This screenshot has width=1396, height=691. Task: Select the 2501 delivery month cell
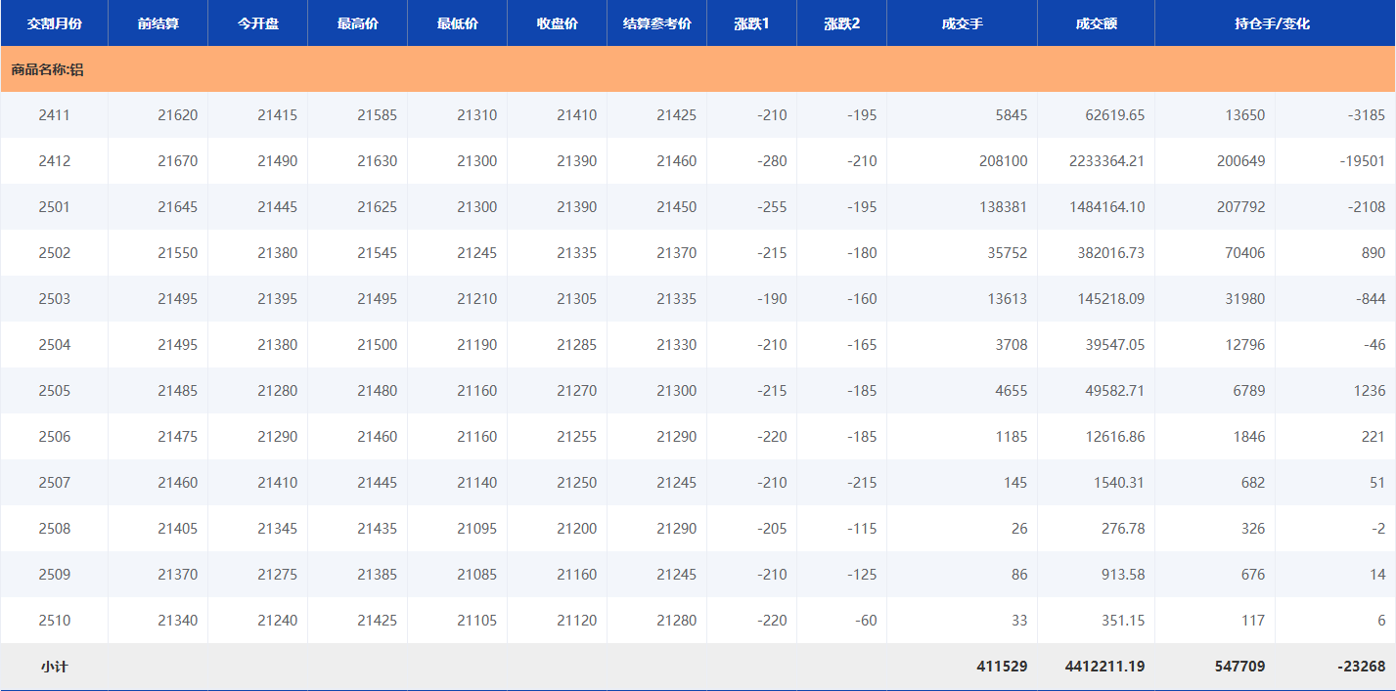tap(54, 207)
